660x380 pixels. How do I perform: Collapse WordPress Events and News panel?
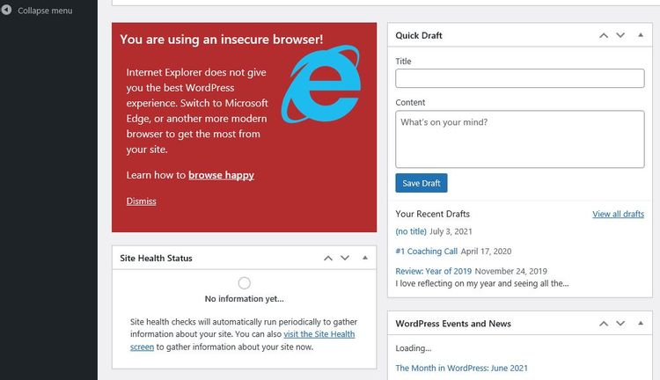[x=641, y=323]
